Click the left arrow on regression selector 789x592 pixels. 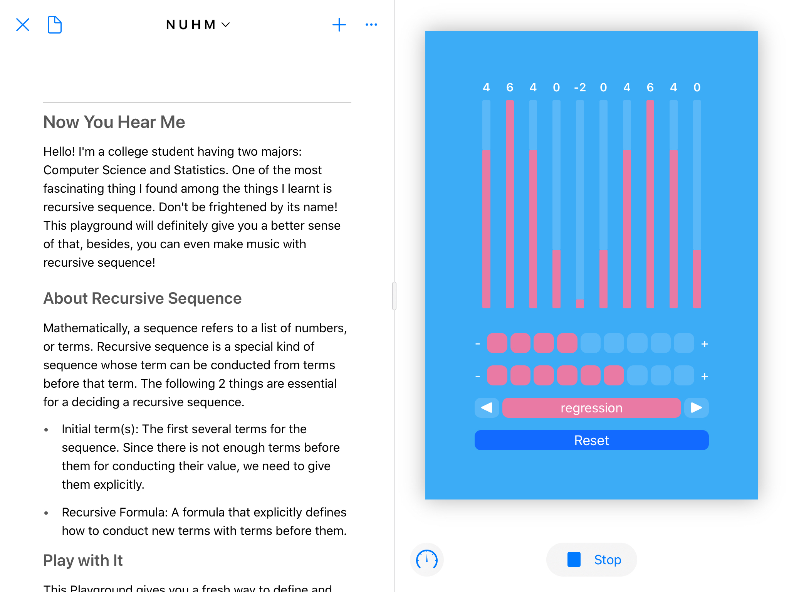487,408
